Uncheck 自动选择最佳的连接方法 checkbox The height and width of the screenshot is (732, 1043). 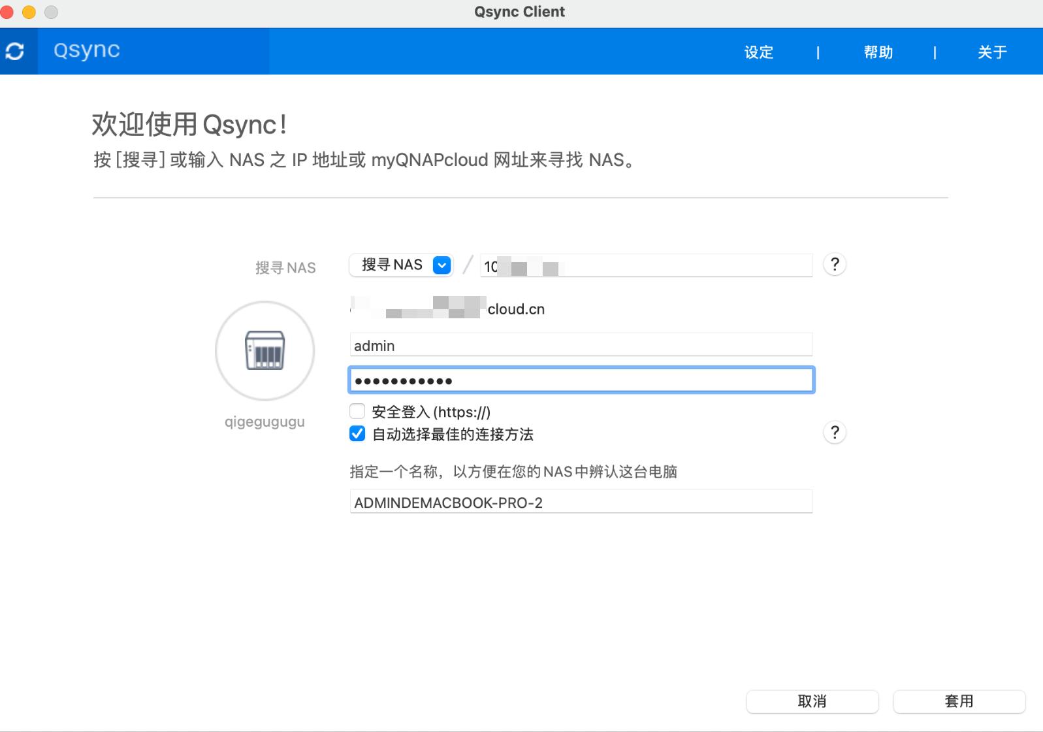(x=357, y=433)
